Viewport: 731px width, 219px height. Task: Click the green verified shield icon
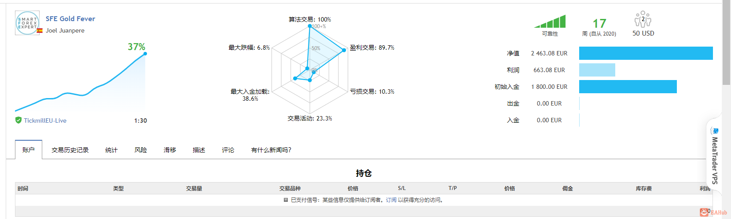coord(18,120)
